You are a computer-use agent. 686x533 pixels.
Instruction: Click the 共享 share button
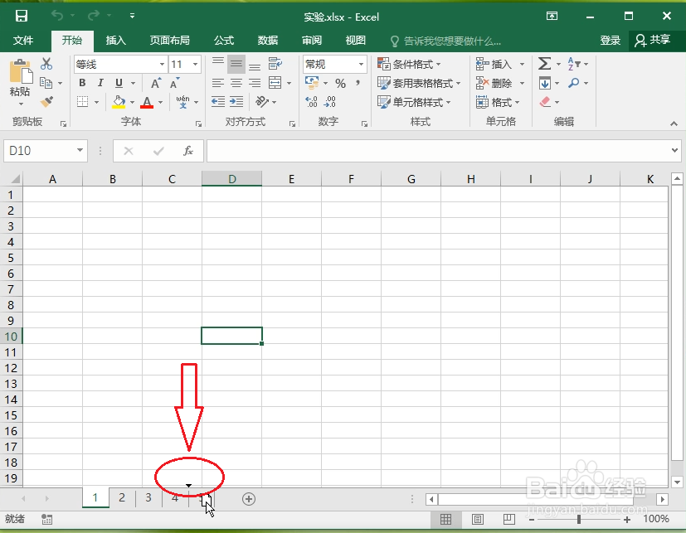point(657,39)
